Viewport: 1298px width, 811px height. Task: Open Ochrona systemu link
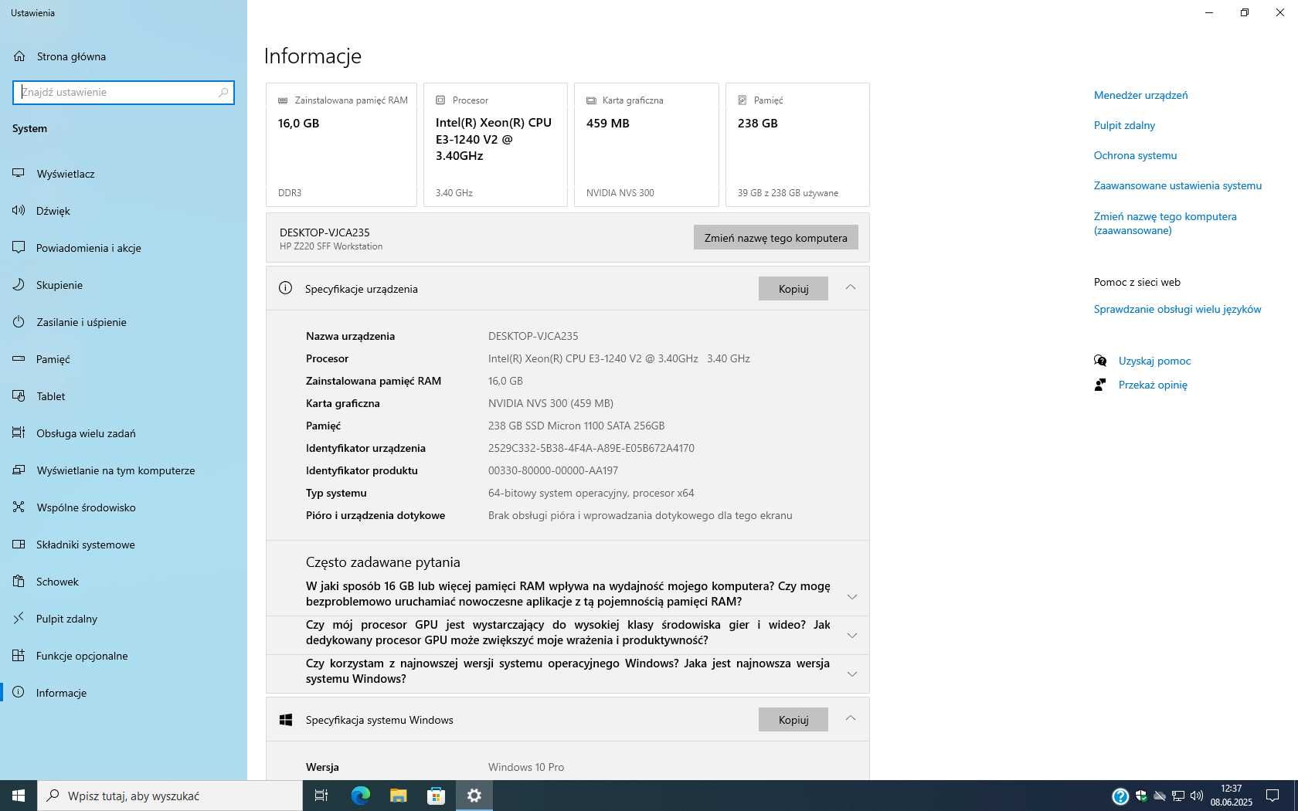point(1135,155)
